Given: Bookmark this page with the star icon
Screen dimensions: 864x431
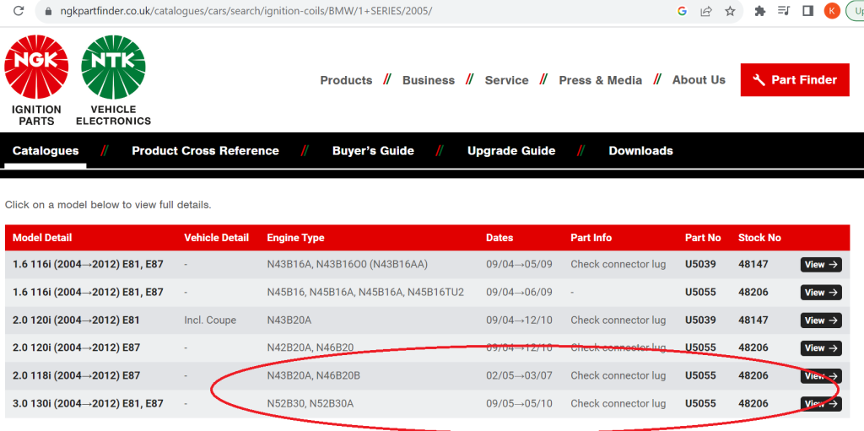Looking at the screenshot, I should [x=730, y=12].
